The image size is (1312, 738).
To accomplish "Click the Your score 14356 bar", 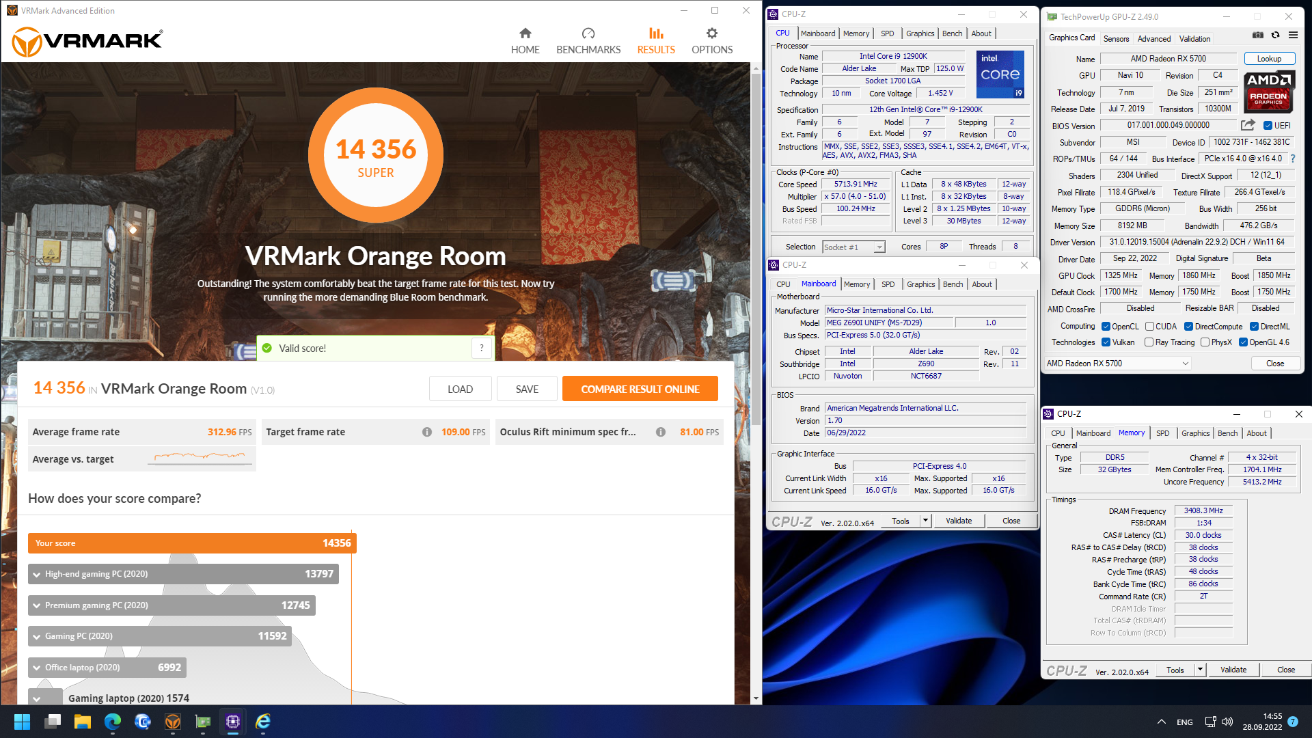I will click(192, 543).
